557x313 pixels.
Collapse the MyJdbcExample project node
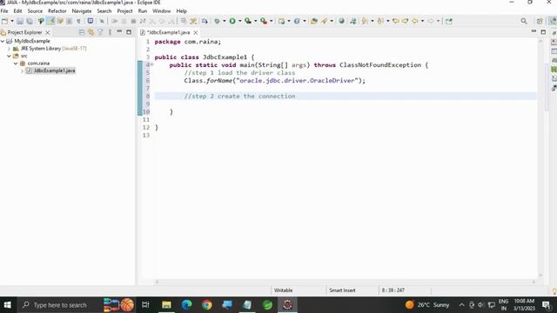[x=3, y=41]
